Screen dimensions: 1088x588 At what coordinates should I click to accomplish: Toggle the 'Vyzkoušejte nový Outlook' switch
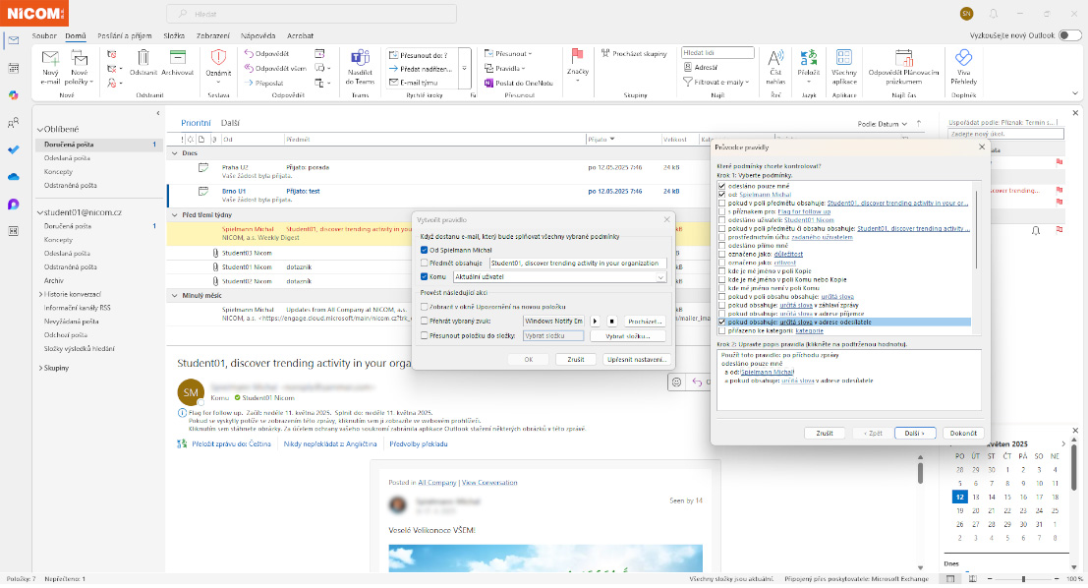(x=1069, y=34)
